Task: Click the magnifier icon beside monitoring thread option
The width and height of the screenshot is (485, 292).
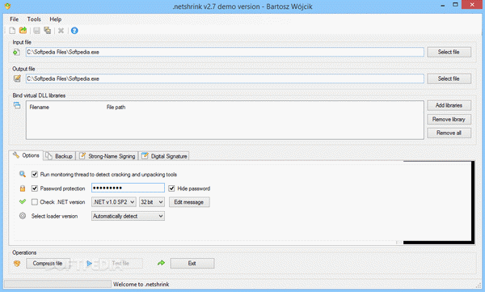Action: pyautogui.click(x=23, y=174)
